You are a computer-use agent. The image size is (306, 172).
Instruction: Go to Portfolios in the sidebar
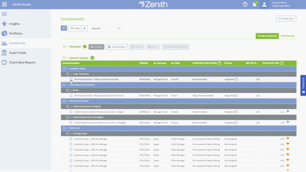pos(15,34)
